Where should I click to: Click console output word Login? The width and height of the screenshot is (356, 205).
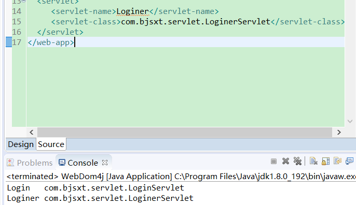pyautogui.click(x=18, y=188)
